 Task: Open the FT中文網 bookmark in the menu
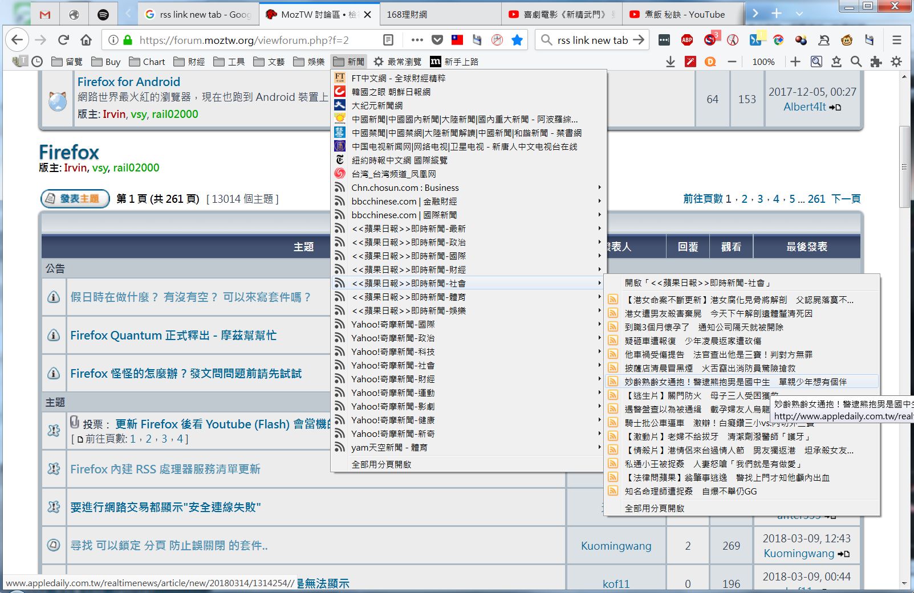(x=469, y=78)
